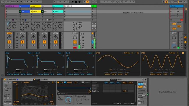Toggle the Sub oscillator button
Viewport: 189px width, 106px height.
[x=8, y=83]
